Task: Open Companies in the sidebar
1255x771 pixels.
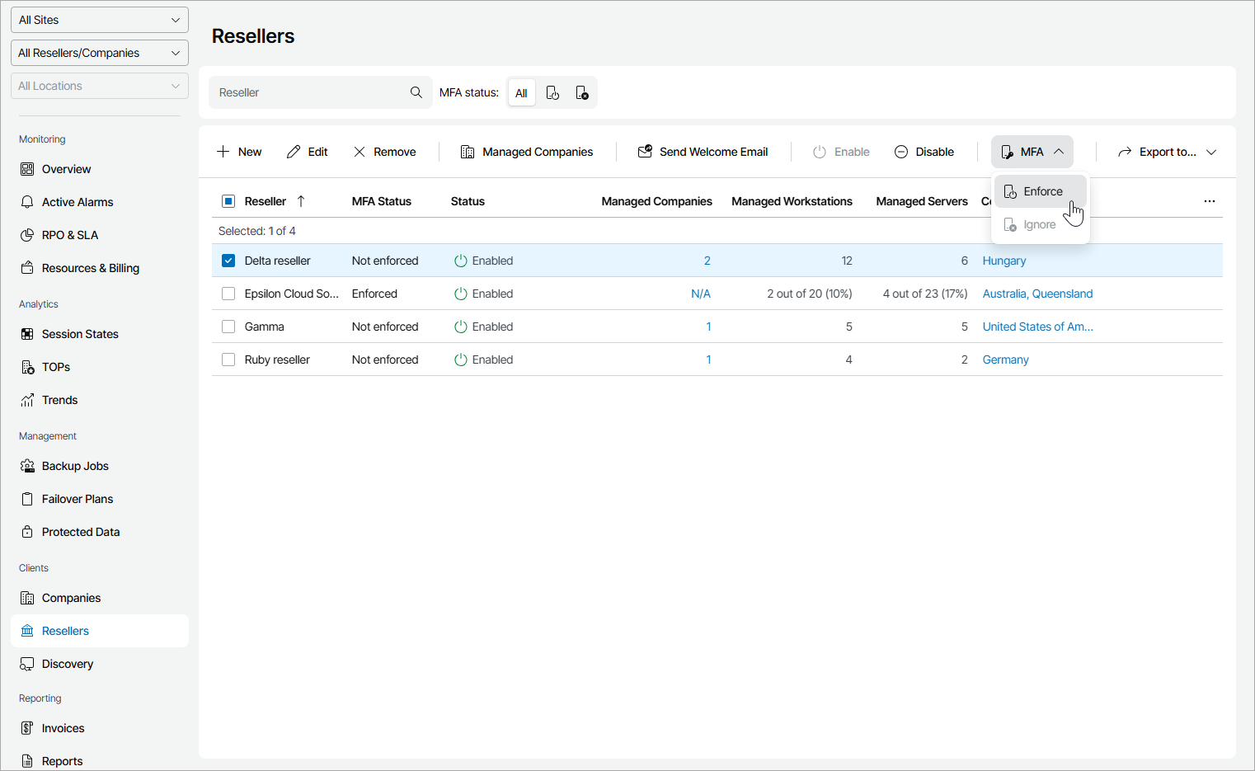Action: (71, 598)
